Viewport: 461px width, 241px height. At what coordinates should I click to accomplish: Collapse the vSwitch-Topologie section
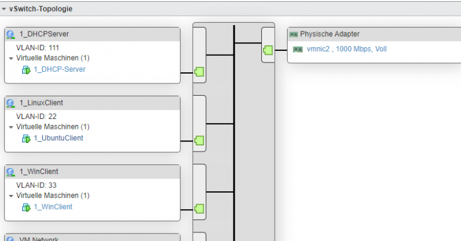pos(4,9)
